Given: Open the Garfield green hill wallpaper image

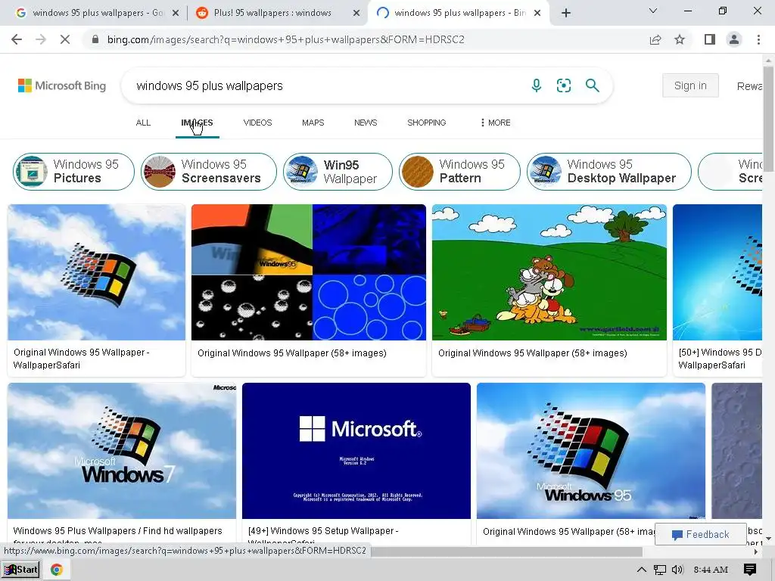Looking at the screenshot, I should [549, 272].
